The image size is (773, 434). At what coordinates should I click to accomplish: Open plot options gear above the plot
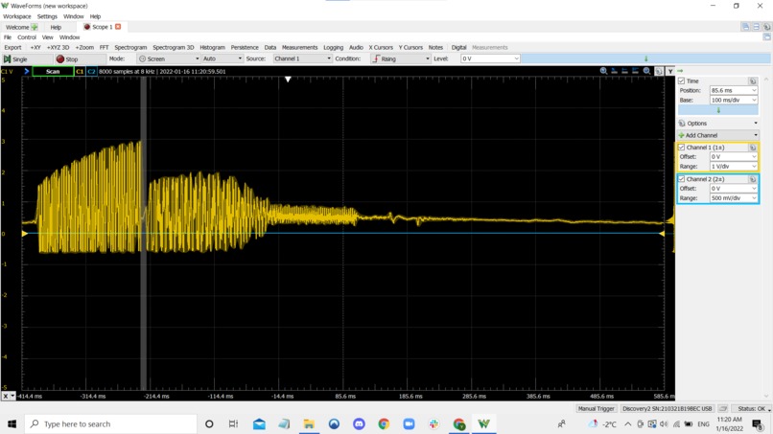659,71
